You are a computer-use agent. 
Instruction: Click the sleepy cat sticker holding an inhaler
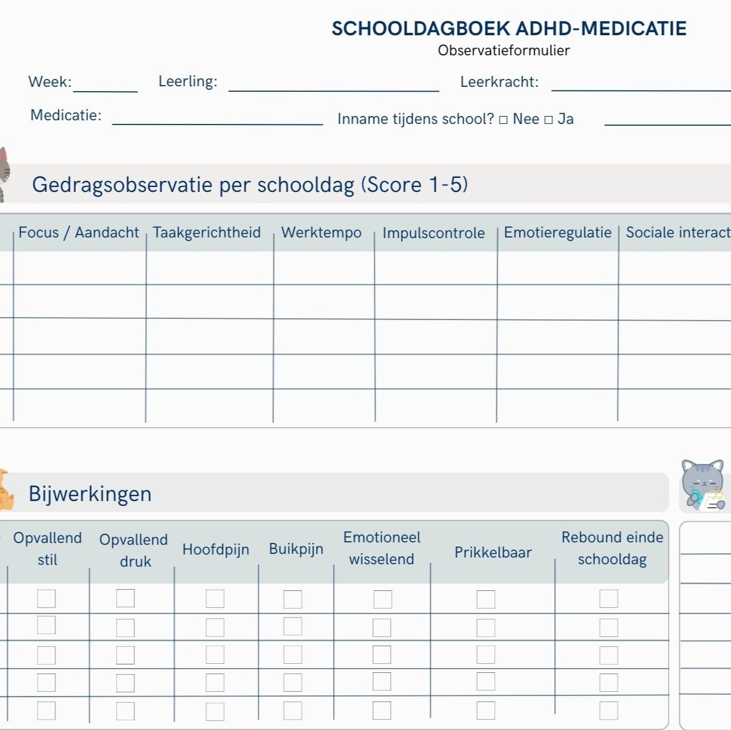(x=704, y=486)
